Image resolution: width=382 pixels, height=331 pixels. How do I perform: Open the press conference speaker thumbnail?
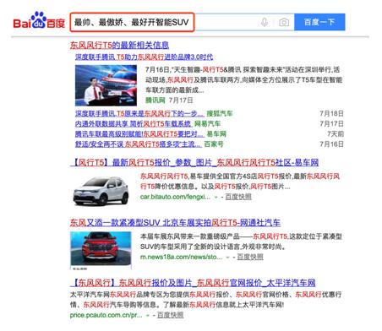pos(106,85)
